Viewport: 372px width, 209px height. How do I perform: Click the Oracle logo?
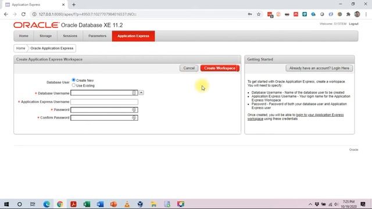coord(36,25)
